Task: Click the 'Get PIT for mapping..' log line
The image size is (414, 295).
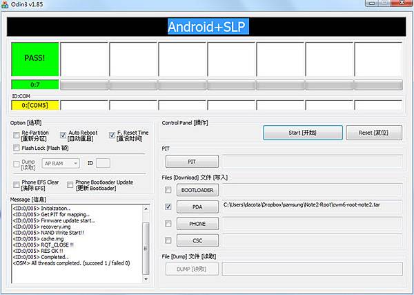Action: [51, 214]
